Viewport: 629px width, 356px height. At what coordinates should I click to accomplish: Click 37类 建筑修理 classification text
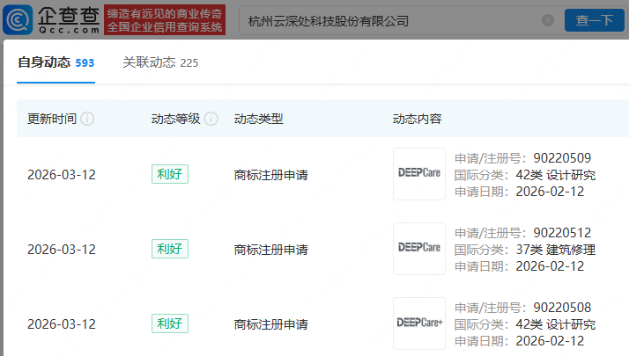click(x=556, y=250)
